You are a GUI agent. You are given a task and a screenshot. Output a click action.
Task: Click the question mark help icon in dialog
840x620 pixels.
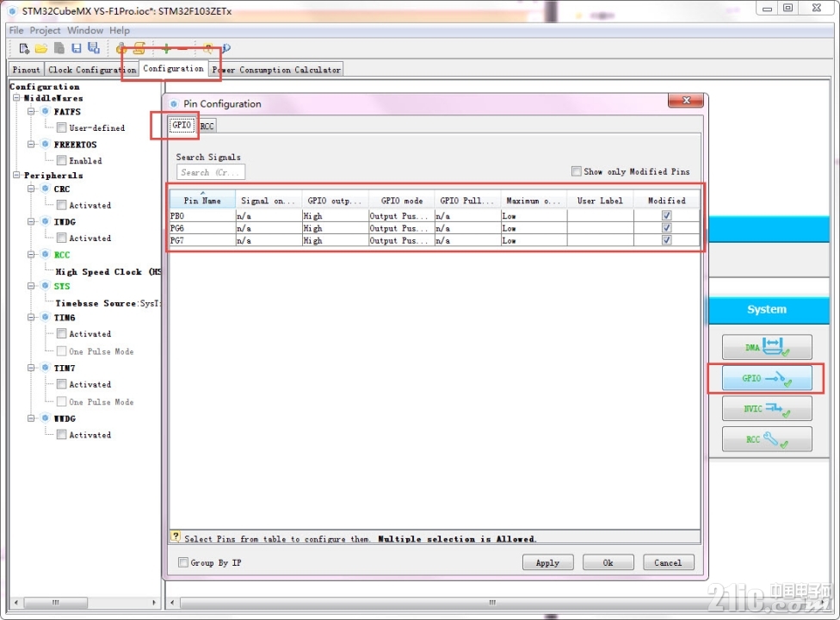(176, 536)
